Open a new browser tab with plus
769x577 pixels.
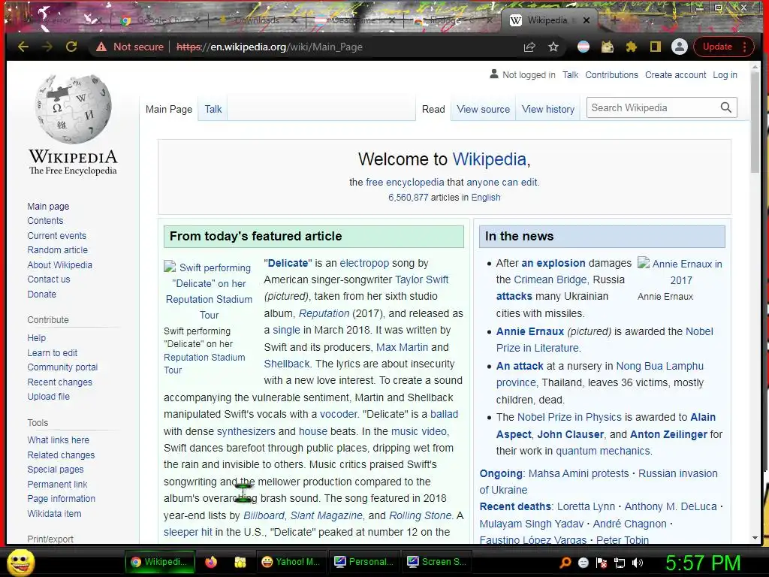(614, 20)
